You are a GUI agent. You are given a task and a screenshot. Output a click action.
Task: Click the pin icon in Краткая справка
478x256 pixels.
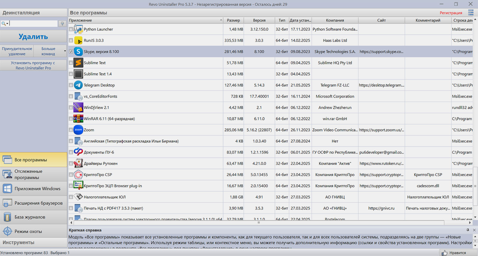[x=468, y=230]
